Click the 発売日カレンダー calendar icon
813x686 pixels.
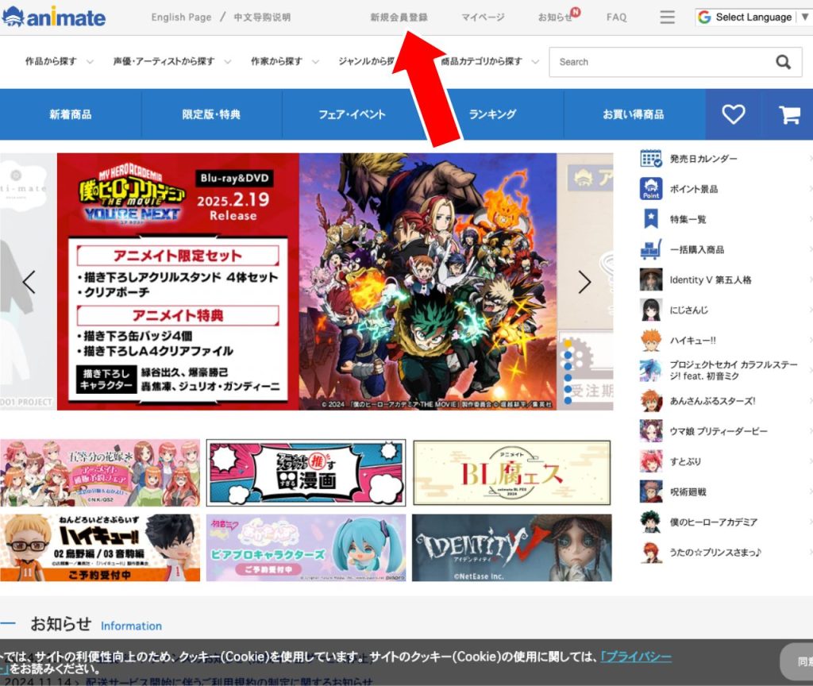(651, 159)
